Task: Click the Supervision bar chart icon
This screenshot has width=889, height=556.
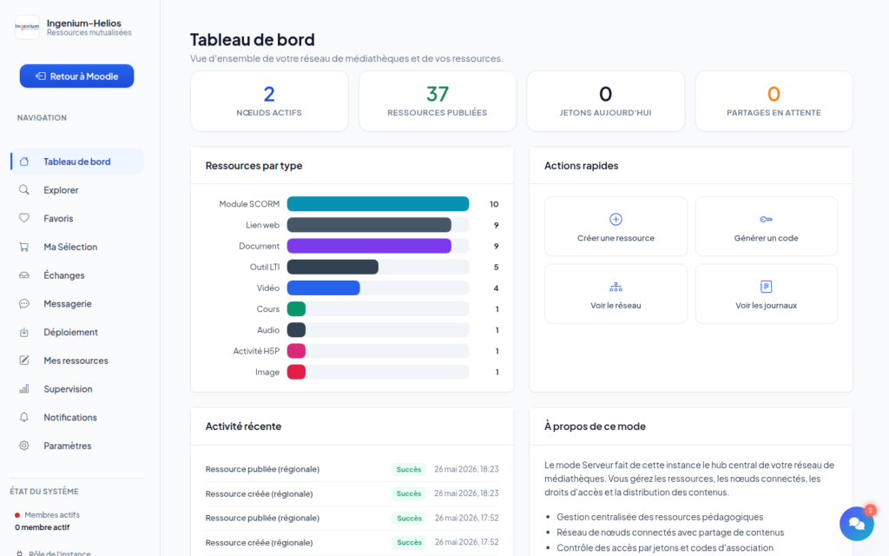Action: click(23, 388)
